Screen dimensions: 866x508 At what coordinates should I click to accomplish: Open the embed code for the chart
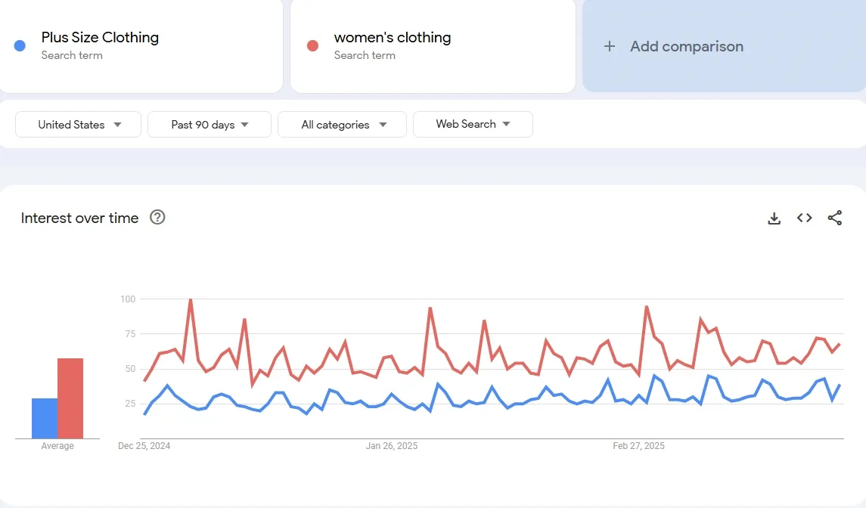pyautogui.click(x=804, y=218)
